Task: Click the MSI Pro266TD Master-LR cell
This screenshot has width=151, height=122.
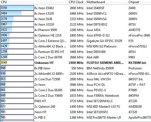Action: coord(104,117)
